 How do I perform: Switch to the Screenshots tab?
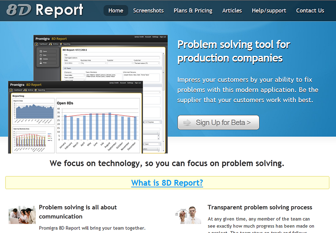(148, 10)
